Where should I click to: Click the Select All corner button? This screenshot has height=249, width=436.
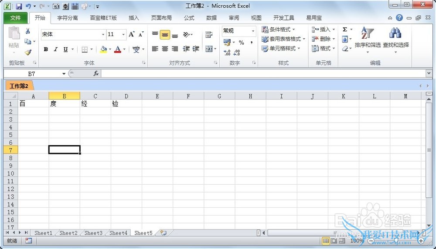point(11,96)
